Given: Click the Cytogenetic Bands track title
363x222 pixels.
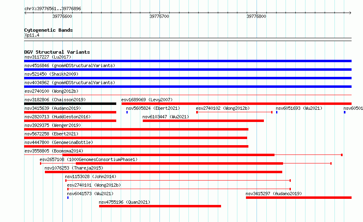Looking at the screenshot, I should [49, 30].
